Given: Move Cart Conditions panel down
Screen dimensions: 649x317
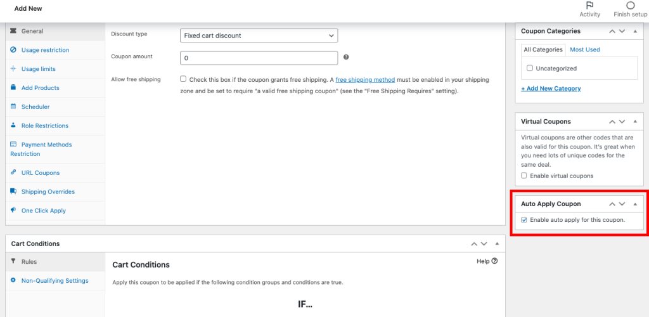Looking at the screenshot, I should [x=484, y=243].
